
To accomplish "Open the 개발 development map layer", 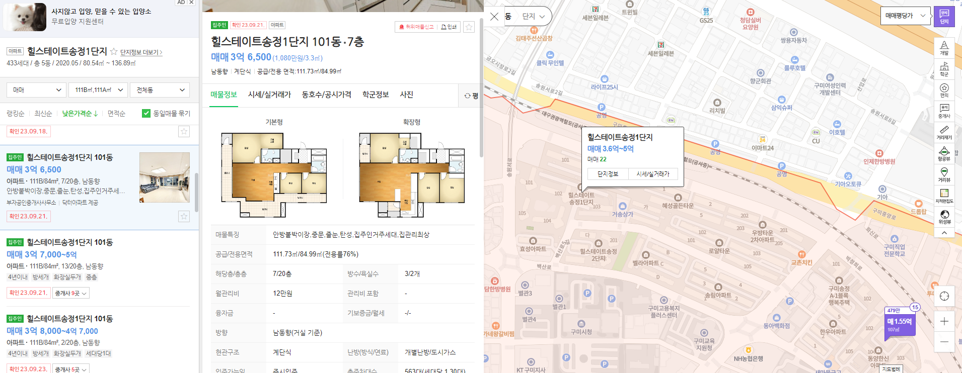I will (944, 48).
